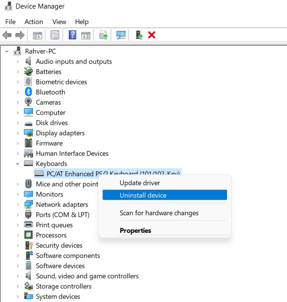Image resolution: width=287 pixels, height=302 pixels.
Task: Click the Back arrow toolbar icon
Action: 7,35
